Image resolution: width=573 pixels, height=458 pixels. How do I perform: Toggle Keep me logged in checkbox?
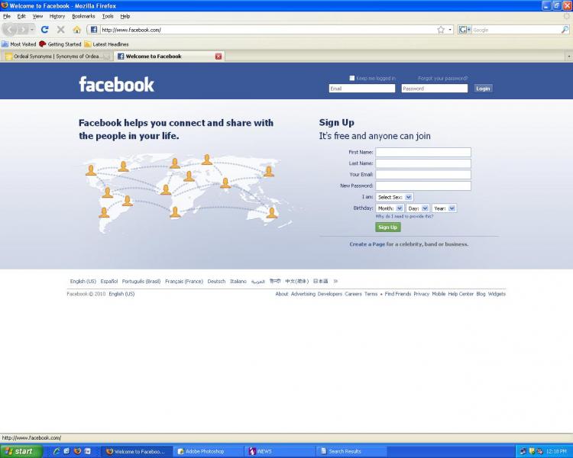pyautogui.click(x=352, y=78)
